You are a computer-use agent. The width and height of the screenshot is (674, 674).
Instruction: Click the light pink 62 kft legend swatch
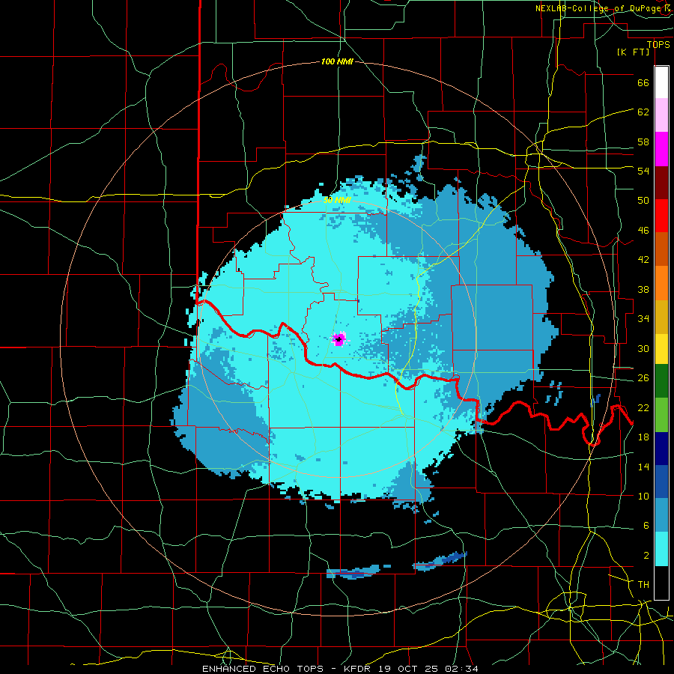point(661,115)
